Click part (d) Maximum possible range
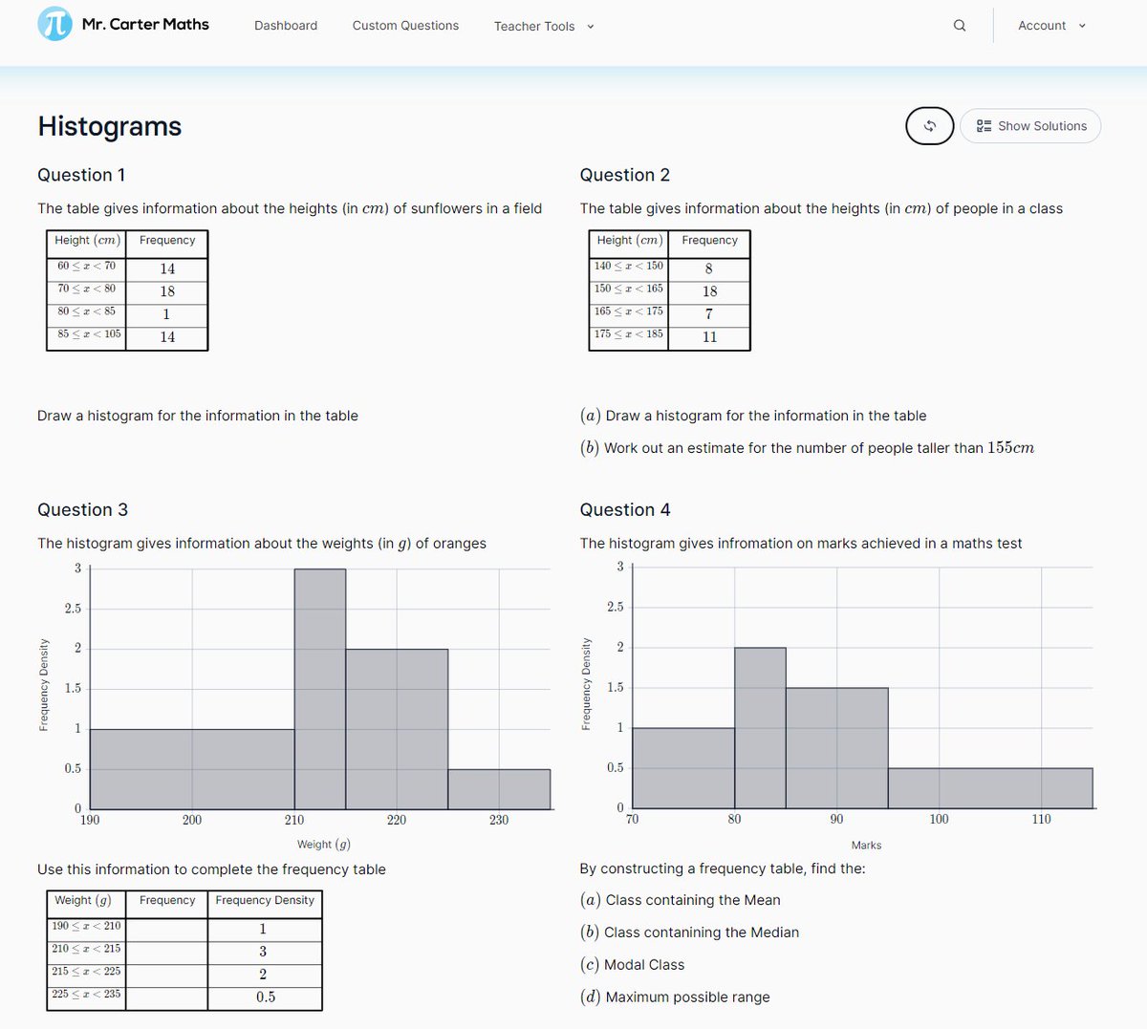 tap(675, 997)
